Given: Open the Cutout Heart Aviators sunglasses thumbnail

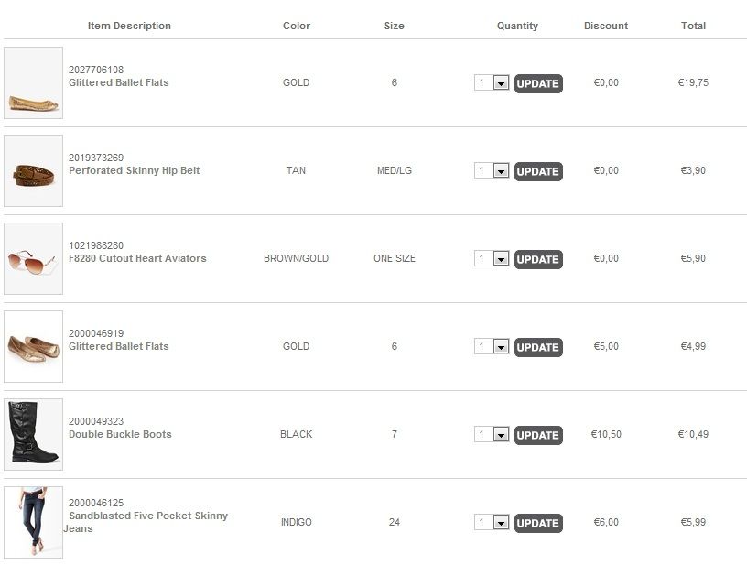Looking at the screenshot, I should [33, 258].
